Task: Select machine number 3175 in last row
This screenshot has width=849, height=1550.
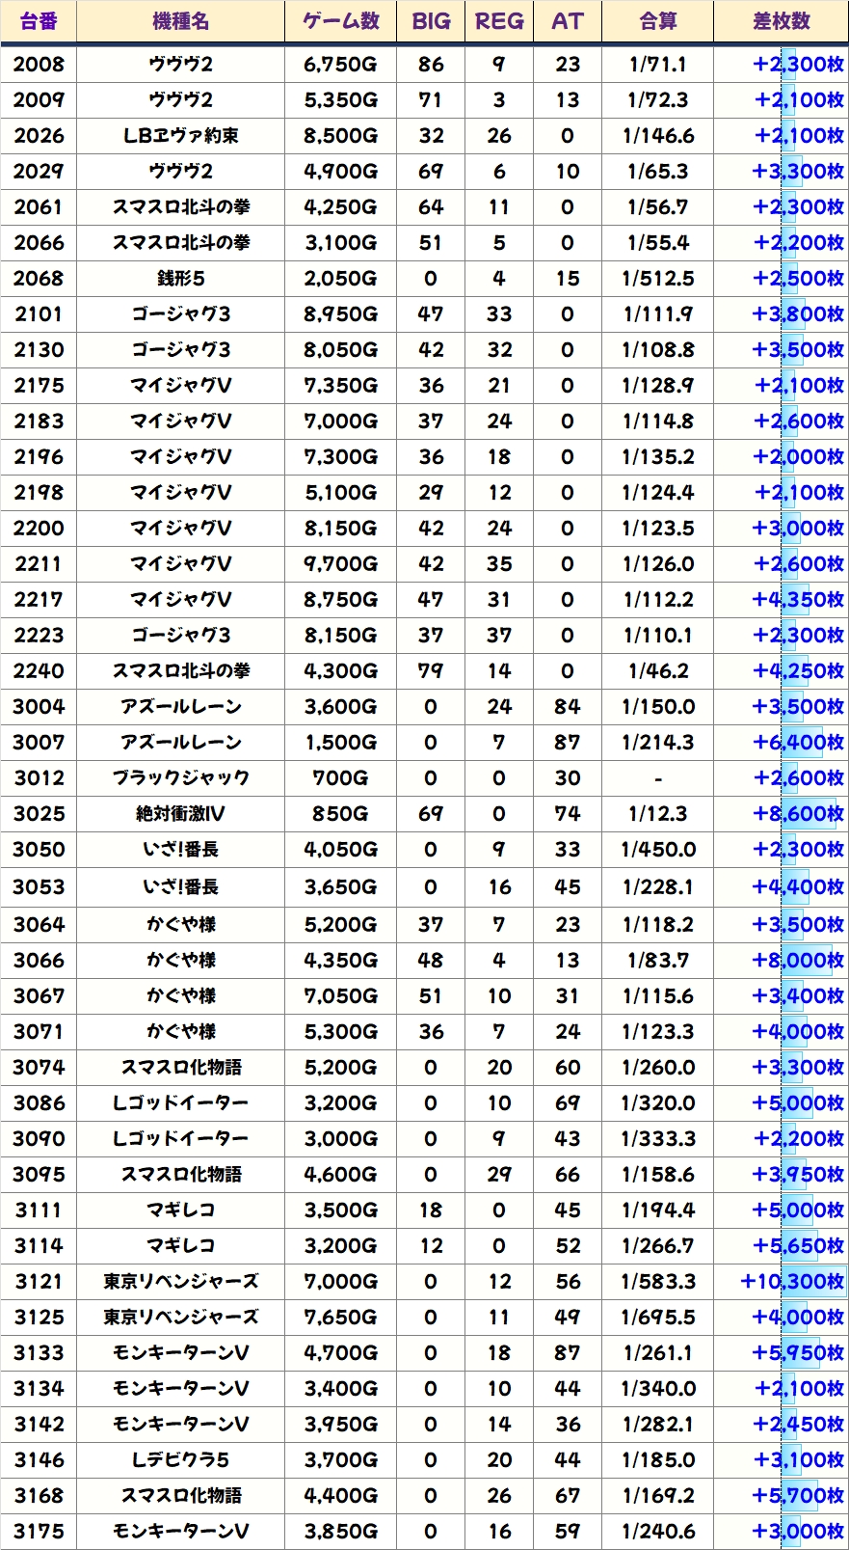Action: (x=39, y=1532)
